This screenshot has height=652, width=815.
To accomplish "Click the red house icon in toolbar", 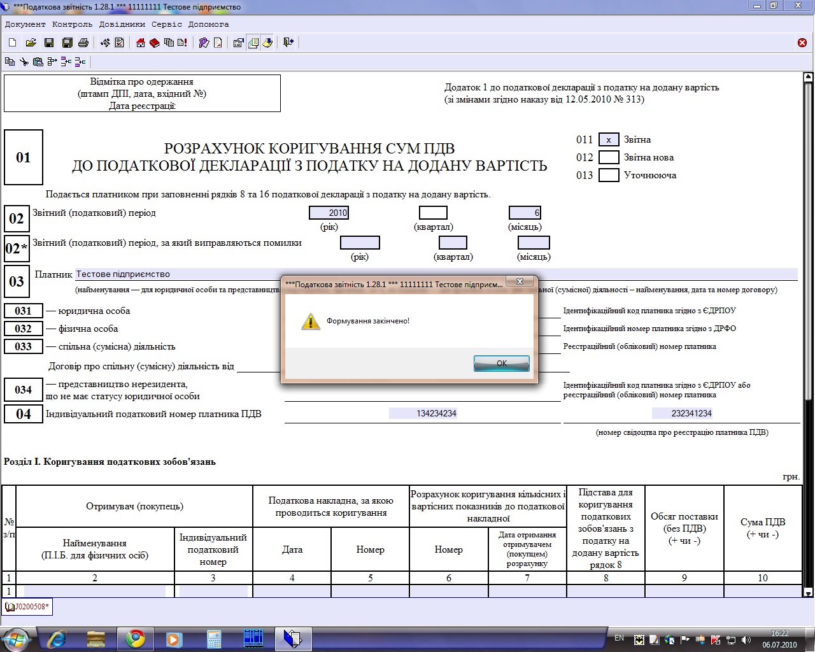I will point(141,43).
